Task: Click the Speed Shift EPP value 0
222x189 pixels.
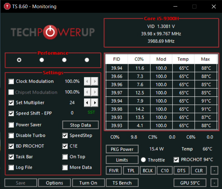Action: tap(72, 113)
